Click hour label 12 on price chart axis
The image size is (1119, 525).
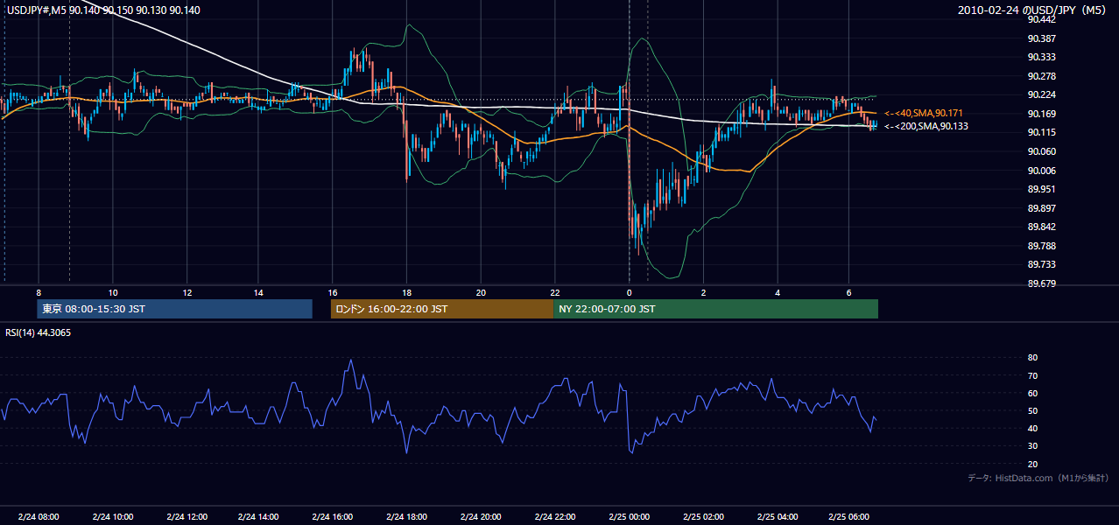(x=186, y=292)
